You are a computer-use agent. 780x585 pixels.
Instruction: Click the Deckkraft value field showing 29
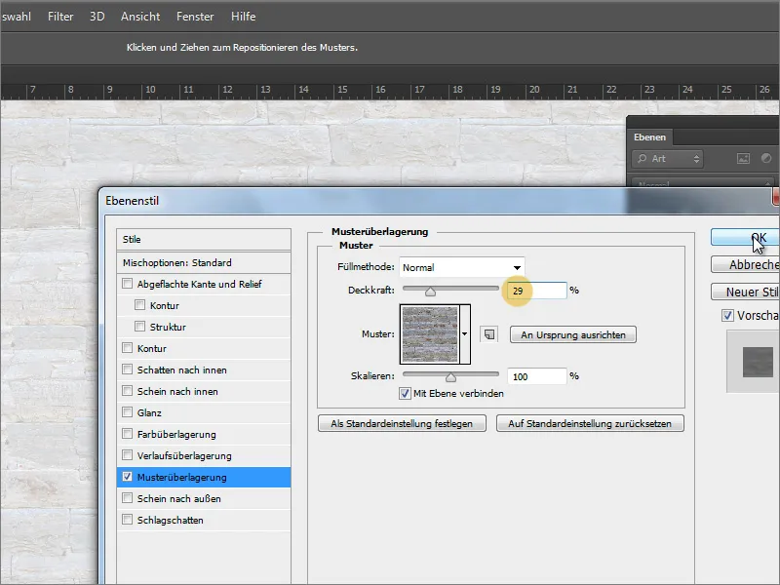pyautogui.click(x=537, y=291)
